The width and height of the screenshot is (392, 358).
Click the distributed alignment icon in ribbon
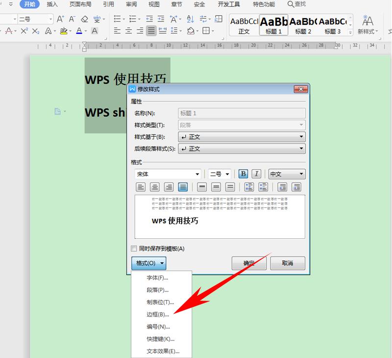(x=163, y=31)
